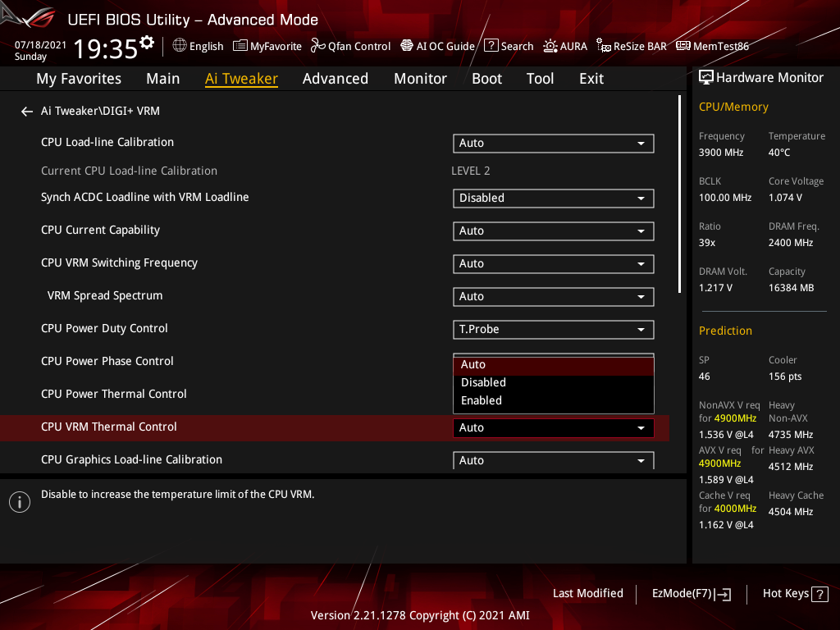Image resolution: width=840 pixels, height=630 pixels.
Task: Switch to EzMode with the EzMode(F7) button
Action: pyautogui.click(x=691, y=593)
